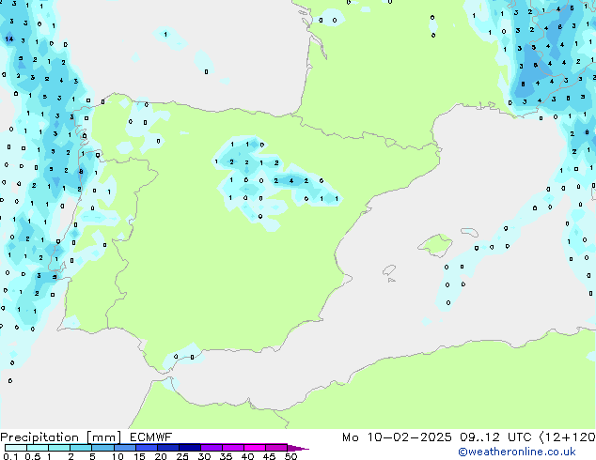Click the legend label '10'

click(x=118, y=456)
